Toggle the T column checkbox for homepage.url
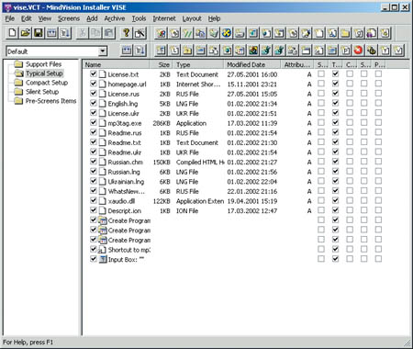This screenshot has height=349, width=413. click(x=335, y=84)
